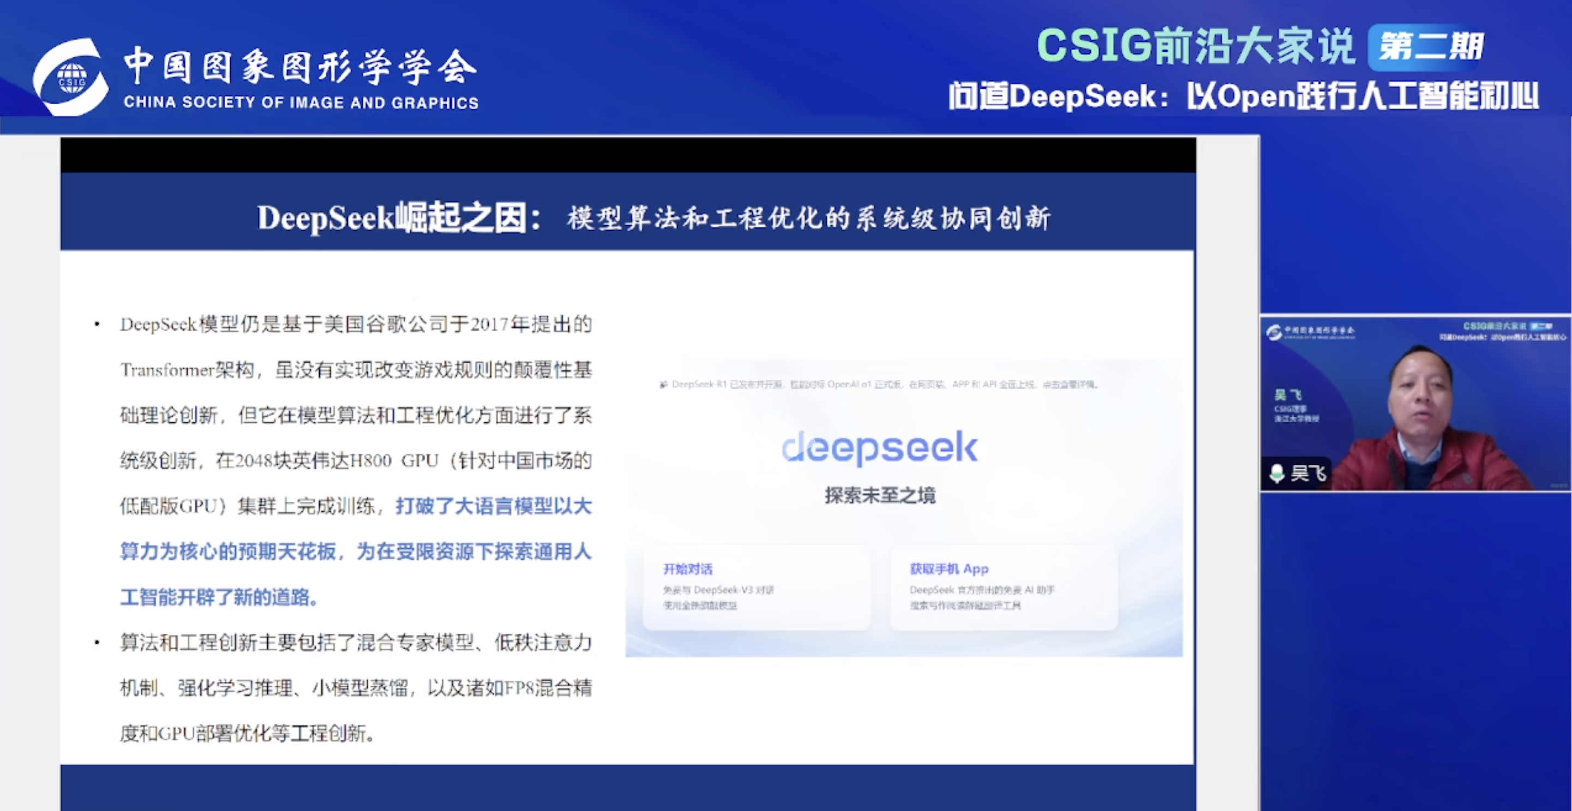This screenshot has width=1572, height=811.
Task: Click 免费与 DeepSeek-V3 对话 description text
Action: pyautogui.click(x=718, y=590)
